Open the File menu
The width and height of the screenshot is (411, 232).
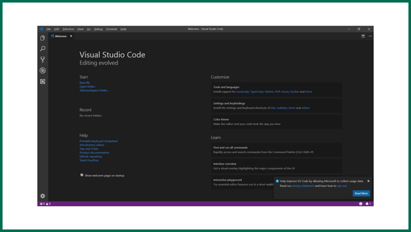[x=49, y=29]
